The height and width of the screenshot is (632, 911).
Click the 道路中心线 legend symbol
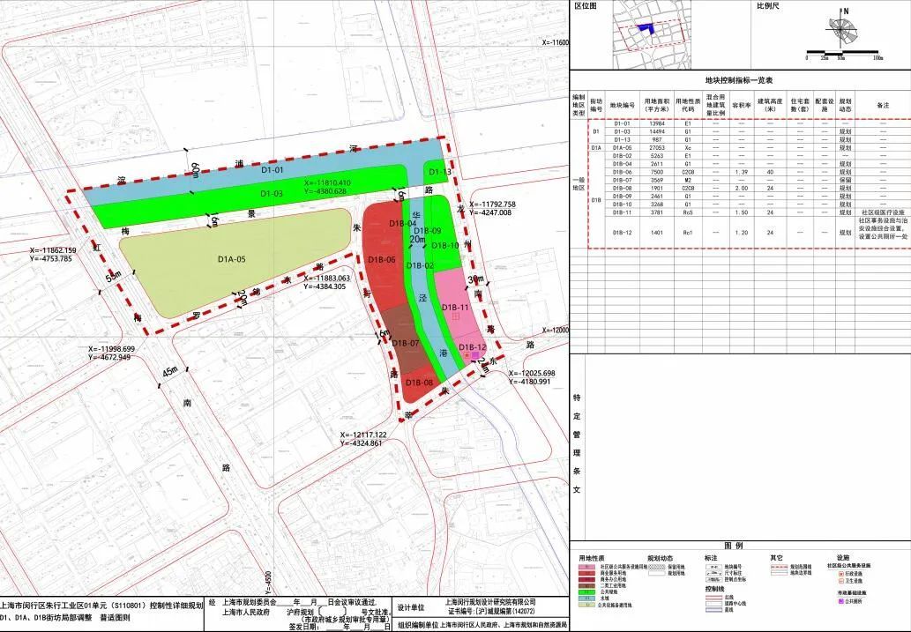click(714, 604)
